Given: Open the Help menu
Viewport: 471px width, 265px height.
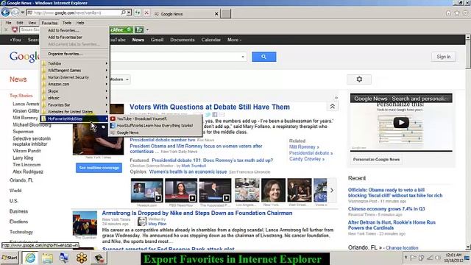Looking at the screenshot, I should [x=80, y=23].
